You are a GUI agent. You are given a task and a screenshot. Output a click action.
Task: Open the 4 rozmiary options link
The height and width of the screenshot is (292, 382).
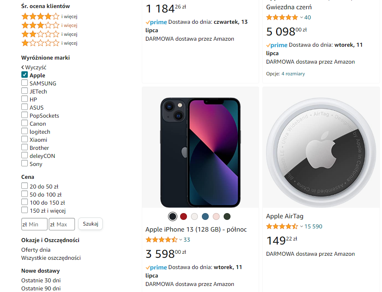293,74
